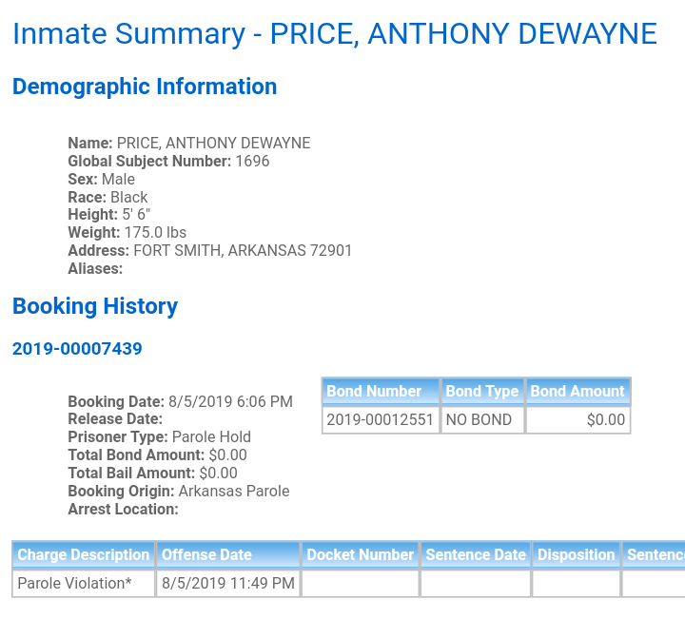Click the $0.00 bond amount cell
Viewport: 685px width, 619px height.
pyautogui.click(x=578, y=420)
